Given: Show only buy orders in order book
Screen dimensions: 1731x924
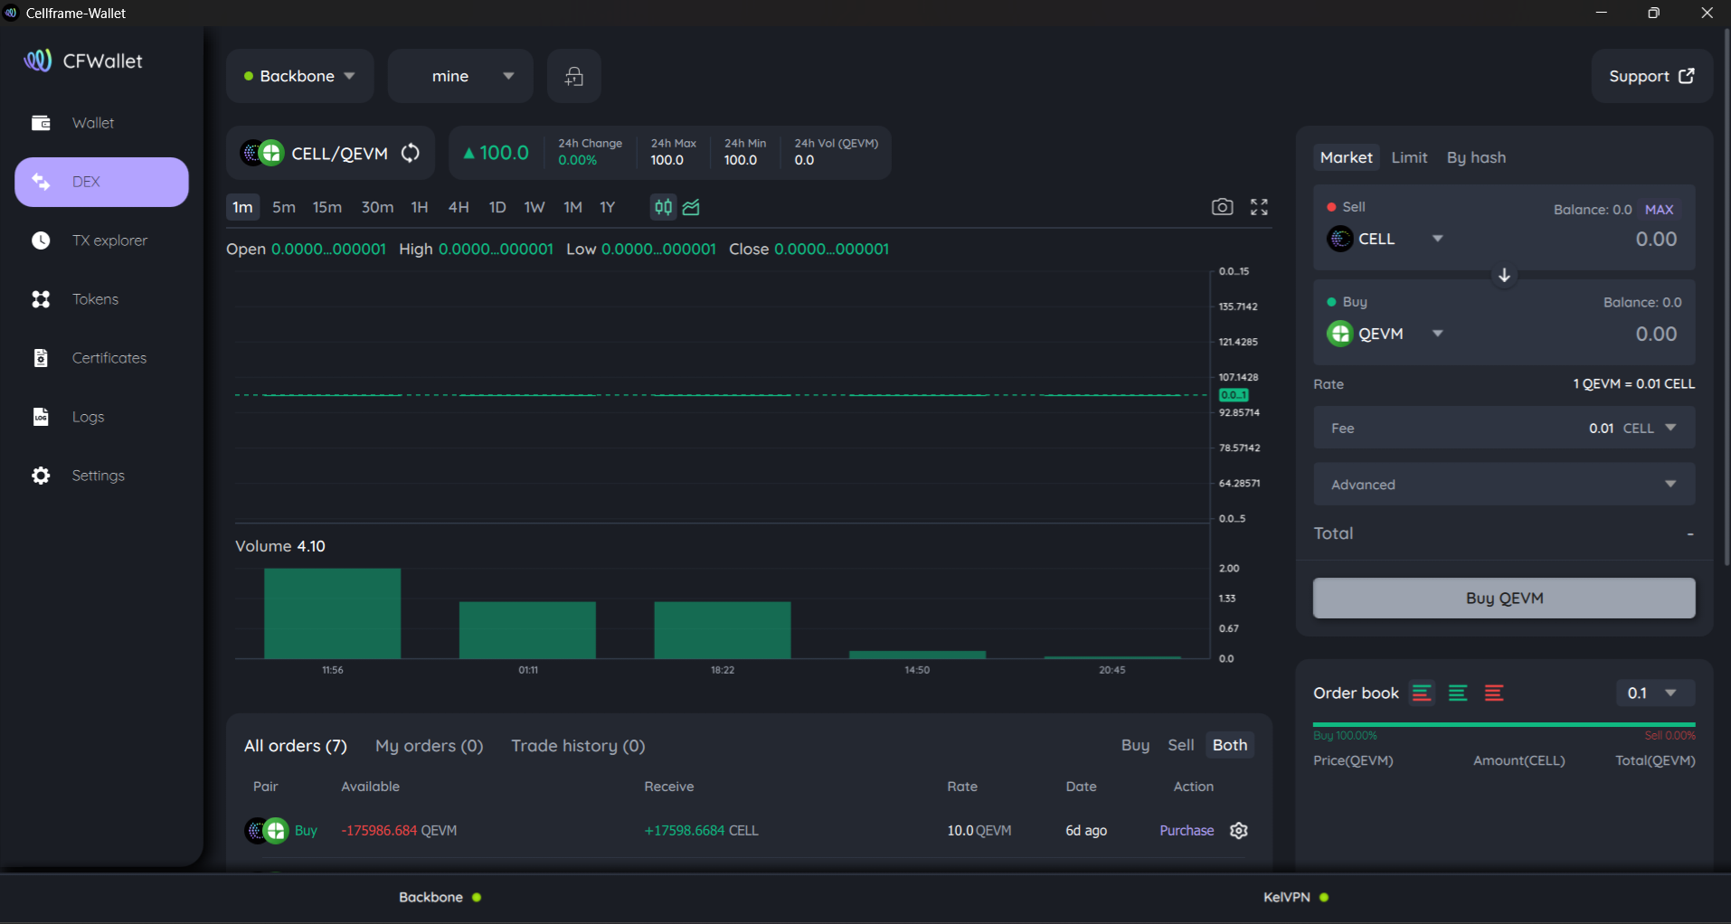Looking at the screenshot, I should click(x=1458, y=693).
